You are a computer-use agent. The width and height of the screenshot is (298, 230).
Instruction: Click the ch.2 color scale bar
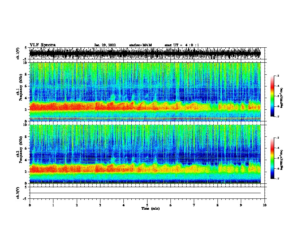click(272, 158)
